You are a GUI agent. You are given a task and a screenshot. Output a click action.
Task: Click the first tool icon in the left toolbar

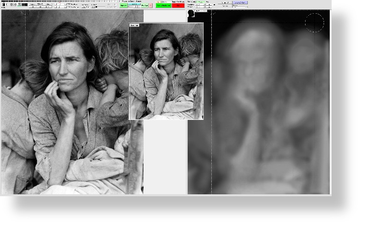coord(4,5)
